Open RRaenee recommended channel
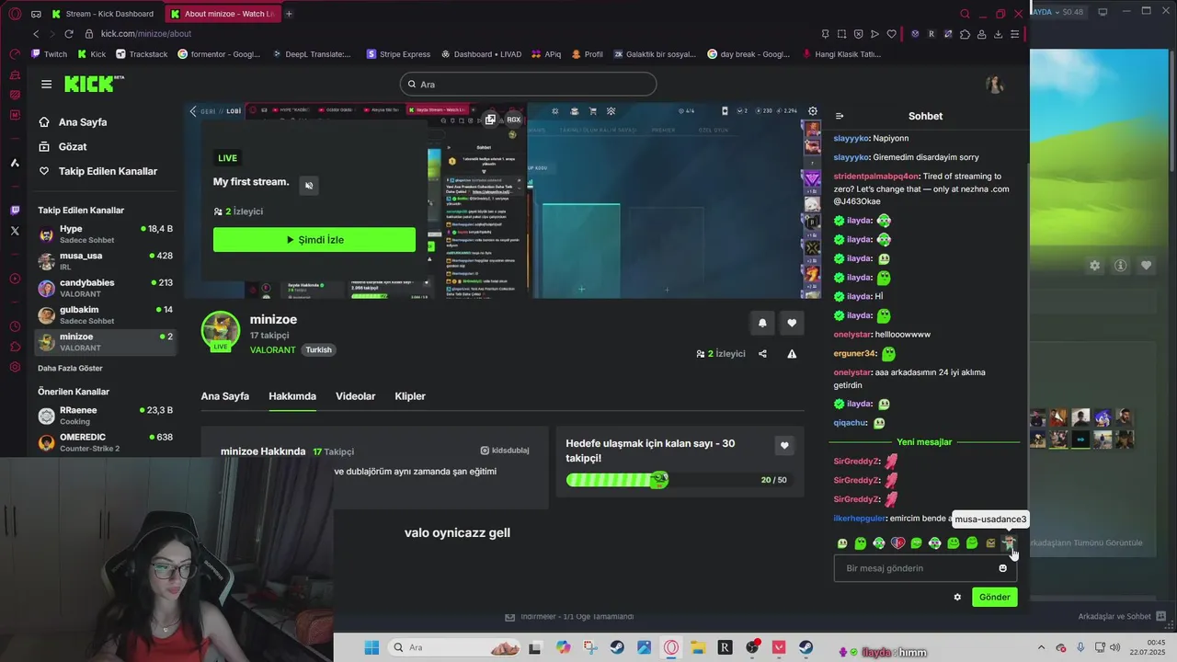1177x662 pixels. (x=106, y=416)
